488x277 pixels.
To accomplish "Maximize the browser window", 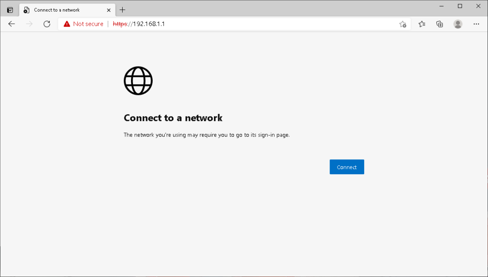I will tap(460, 6).
